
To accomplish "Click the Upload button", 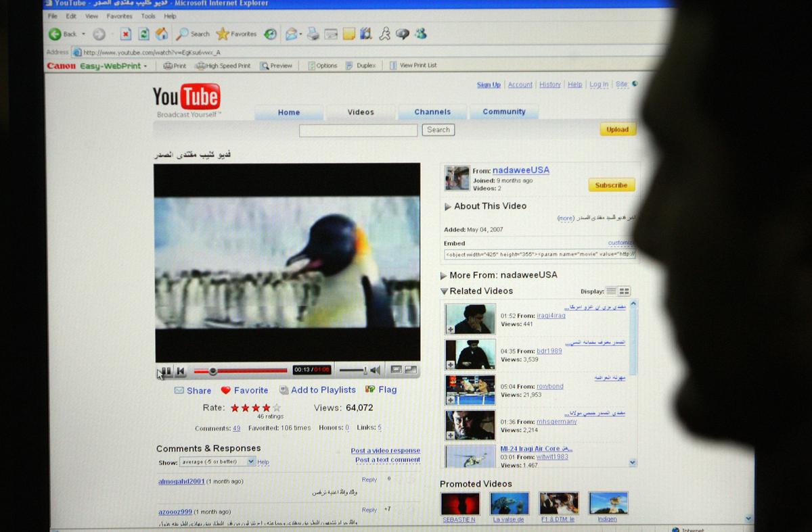I will click(x=617, y=129).
